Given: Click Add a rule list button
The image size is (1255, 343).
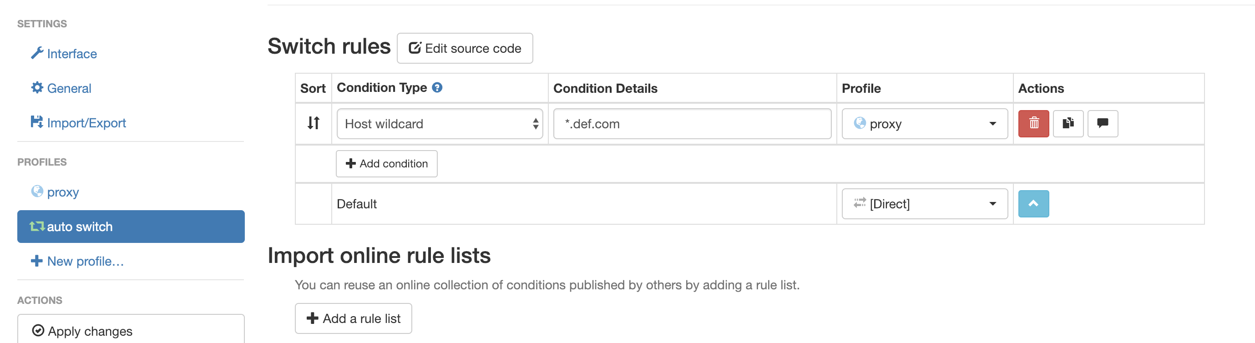Looking at the screenshot, I should tap(353, 318).
